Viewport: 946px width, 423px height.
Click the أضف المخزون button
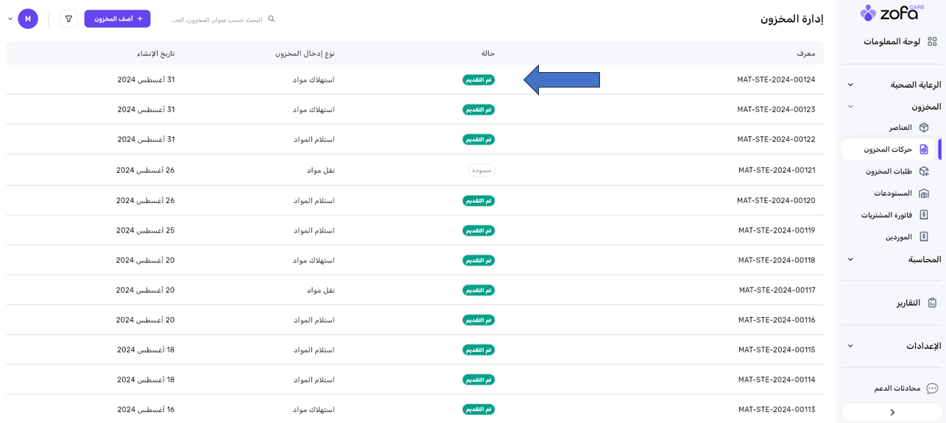coord(117,19)
